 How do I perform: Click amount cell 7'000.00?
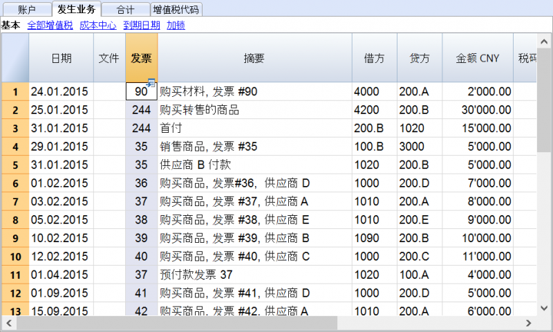tap(478, 183)
